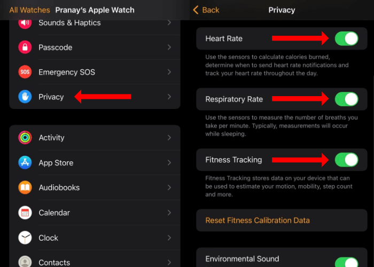Viewport: 374px width, 267px height.
Task: Open the Activity rings icon
Action: click(25, 138)
